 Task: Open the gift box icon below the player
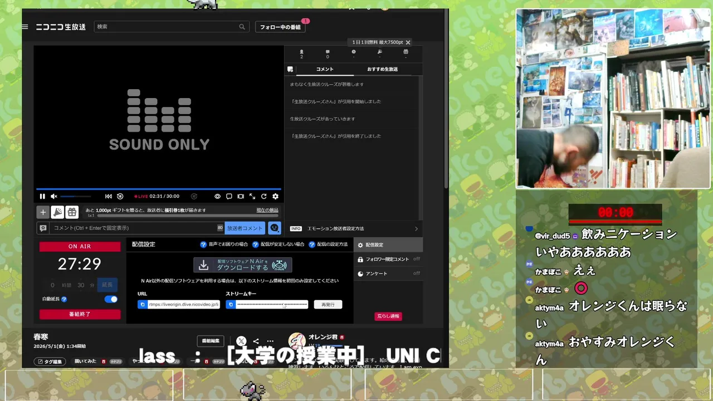72,212
